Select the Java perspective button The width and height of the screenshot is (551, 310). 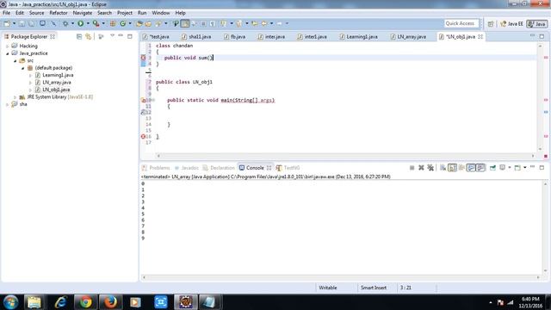[x=537, y=24]
